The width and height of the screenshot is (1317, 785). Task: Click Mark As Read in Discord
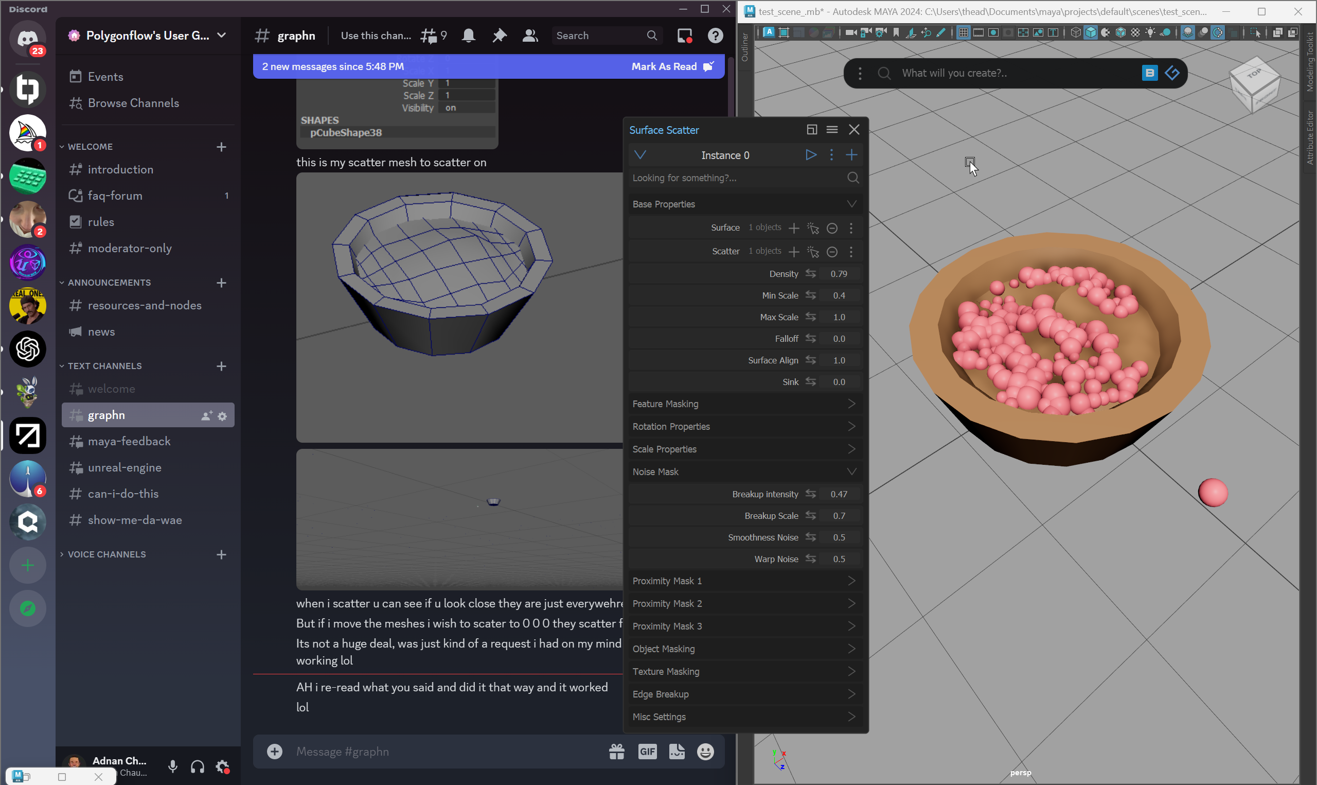tap(664, 66)
